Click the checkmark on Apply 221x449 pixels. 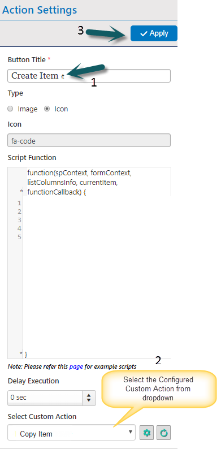point(144,33)
